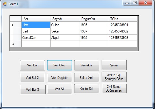Minimize the Form1 window
This screenshot has width=155, height=109.
coord(127,3)
